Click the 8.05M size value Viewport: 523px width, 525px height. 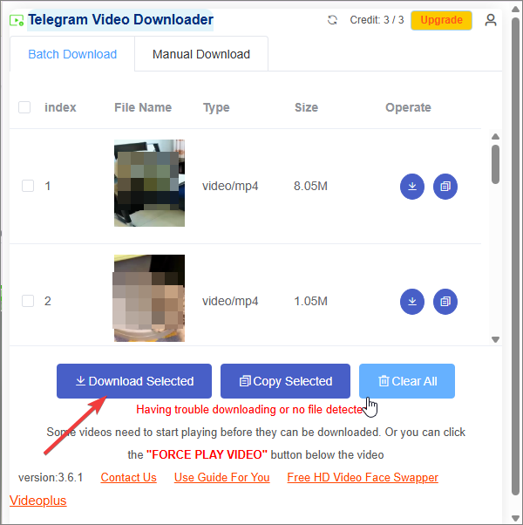coord(310,186)
